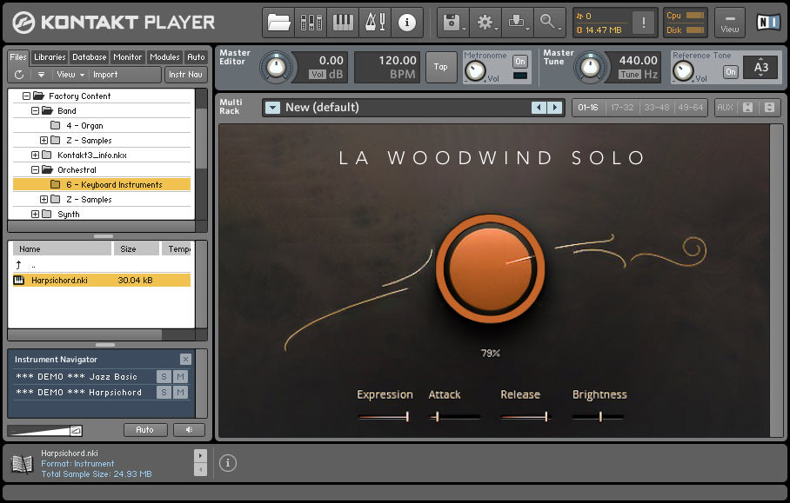Screen dimensions: 790x503
Task: Open the Multi Rack preset dropdown arrow
Action: (273, 108)
